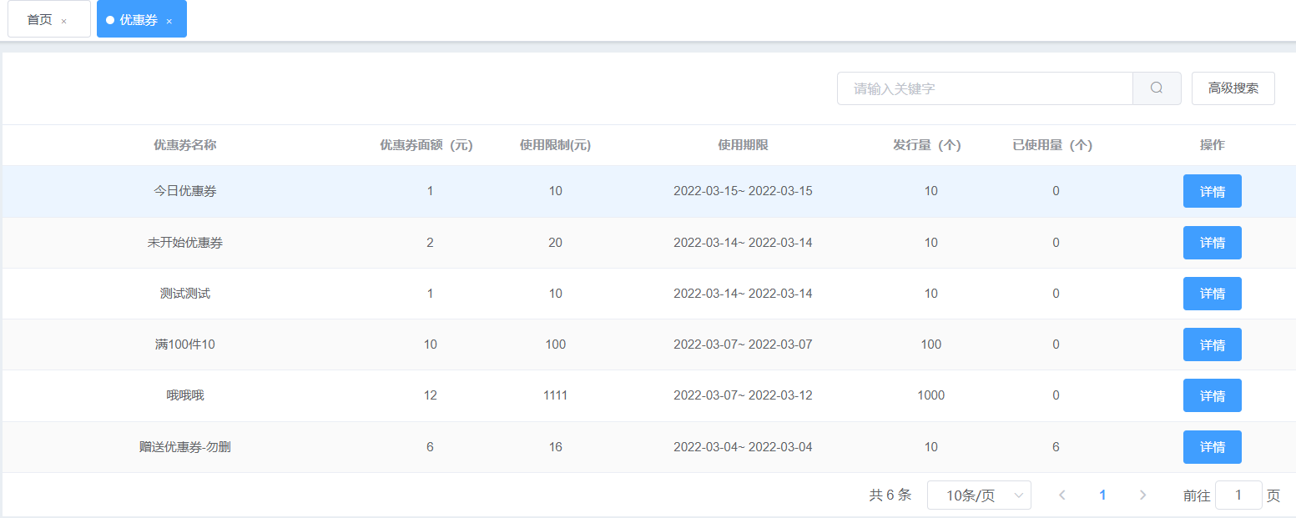Open 详情 for 哦哦哦
This screenshot has width=1296, height=518.
pos(1213,395)
